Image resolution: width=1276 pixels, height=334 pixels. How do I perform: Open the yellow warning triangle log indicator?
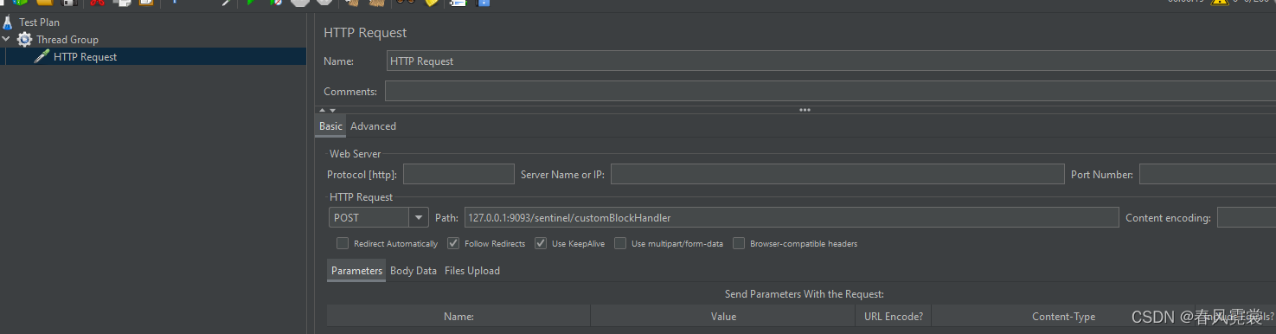[x=1220, y=3]
